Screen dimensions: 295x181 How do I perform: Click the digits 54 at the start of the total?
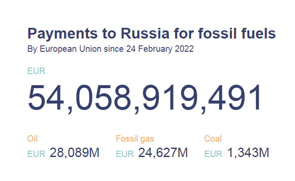tap(46, 98)
